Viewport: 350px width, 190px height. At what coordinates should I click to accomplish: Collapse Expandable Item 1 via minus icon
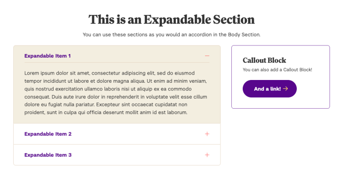[x=207, y=56]
